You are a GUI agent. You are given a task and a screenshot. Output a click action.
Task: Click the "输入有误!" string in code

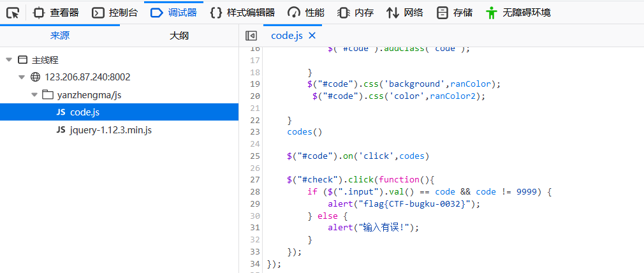coord(386,227)
